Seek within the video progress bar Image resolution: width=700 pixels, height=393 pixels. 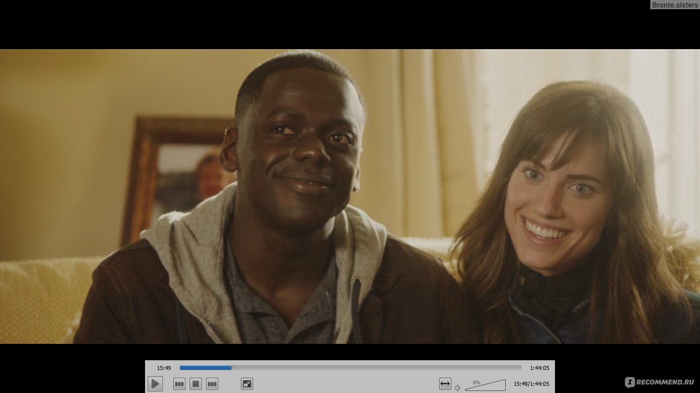click(x=351, y=368)
